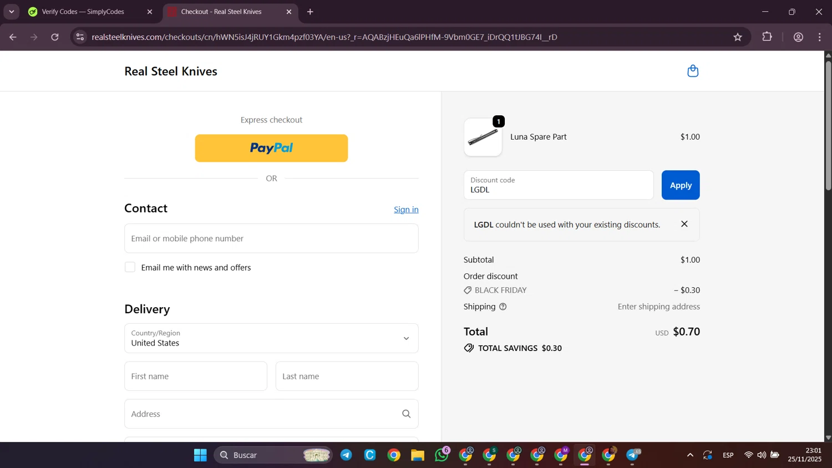Expand the Country/Region dropdown
This screenshot has height=468, width=832.
click(x=271, y=338)
